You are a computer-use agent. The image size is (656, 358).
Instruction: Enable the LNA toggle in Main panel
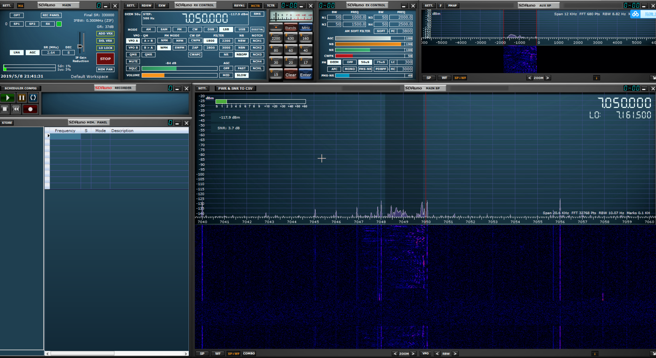(17, 52)
